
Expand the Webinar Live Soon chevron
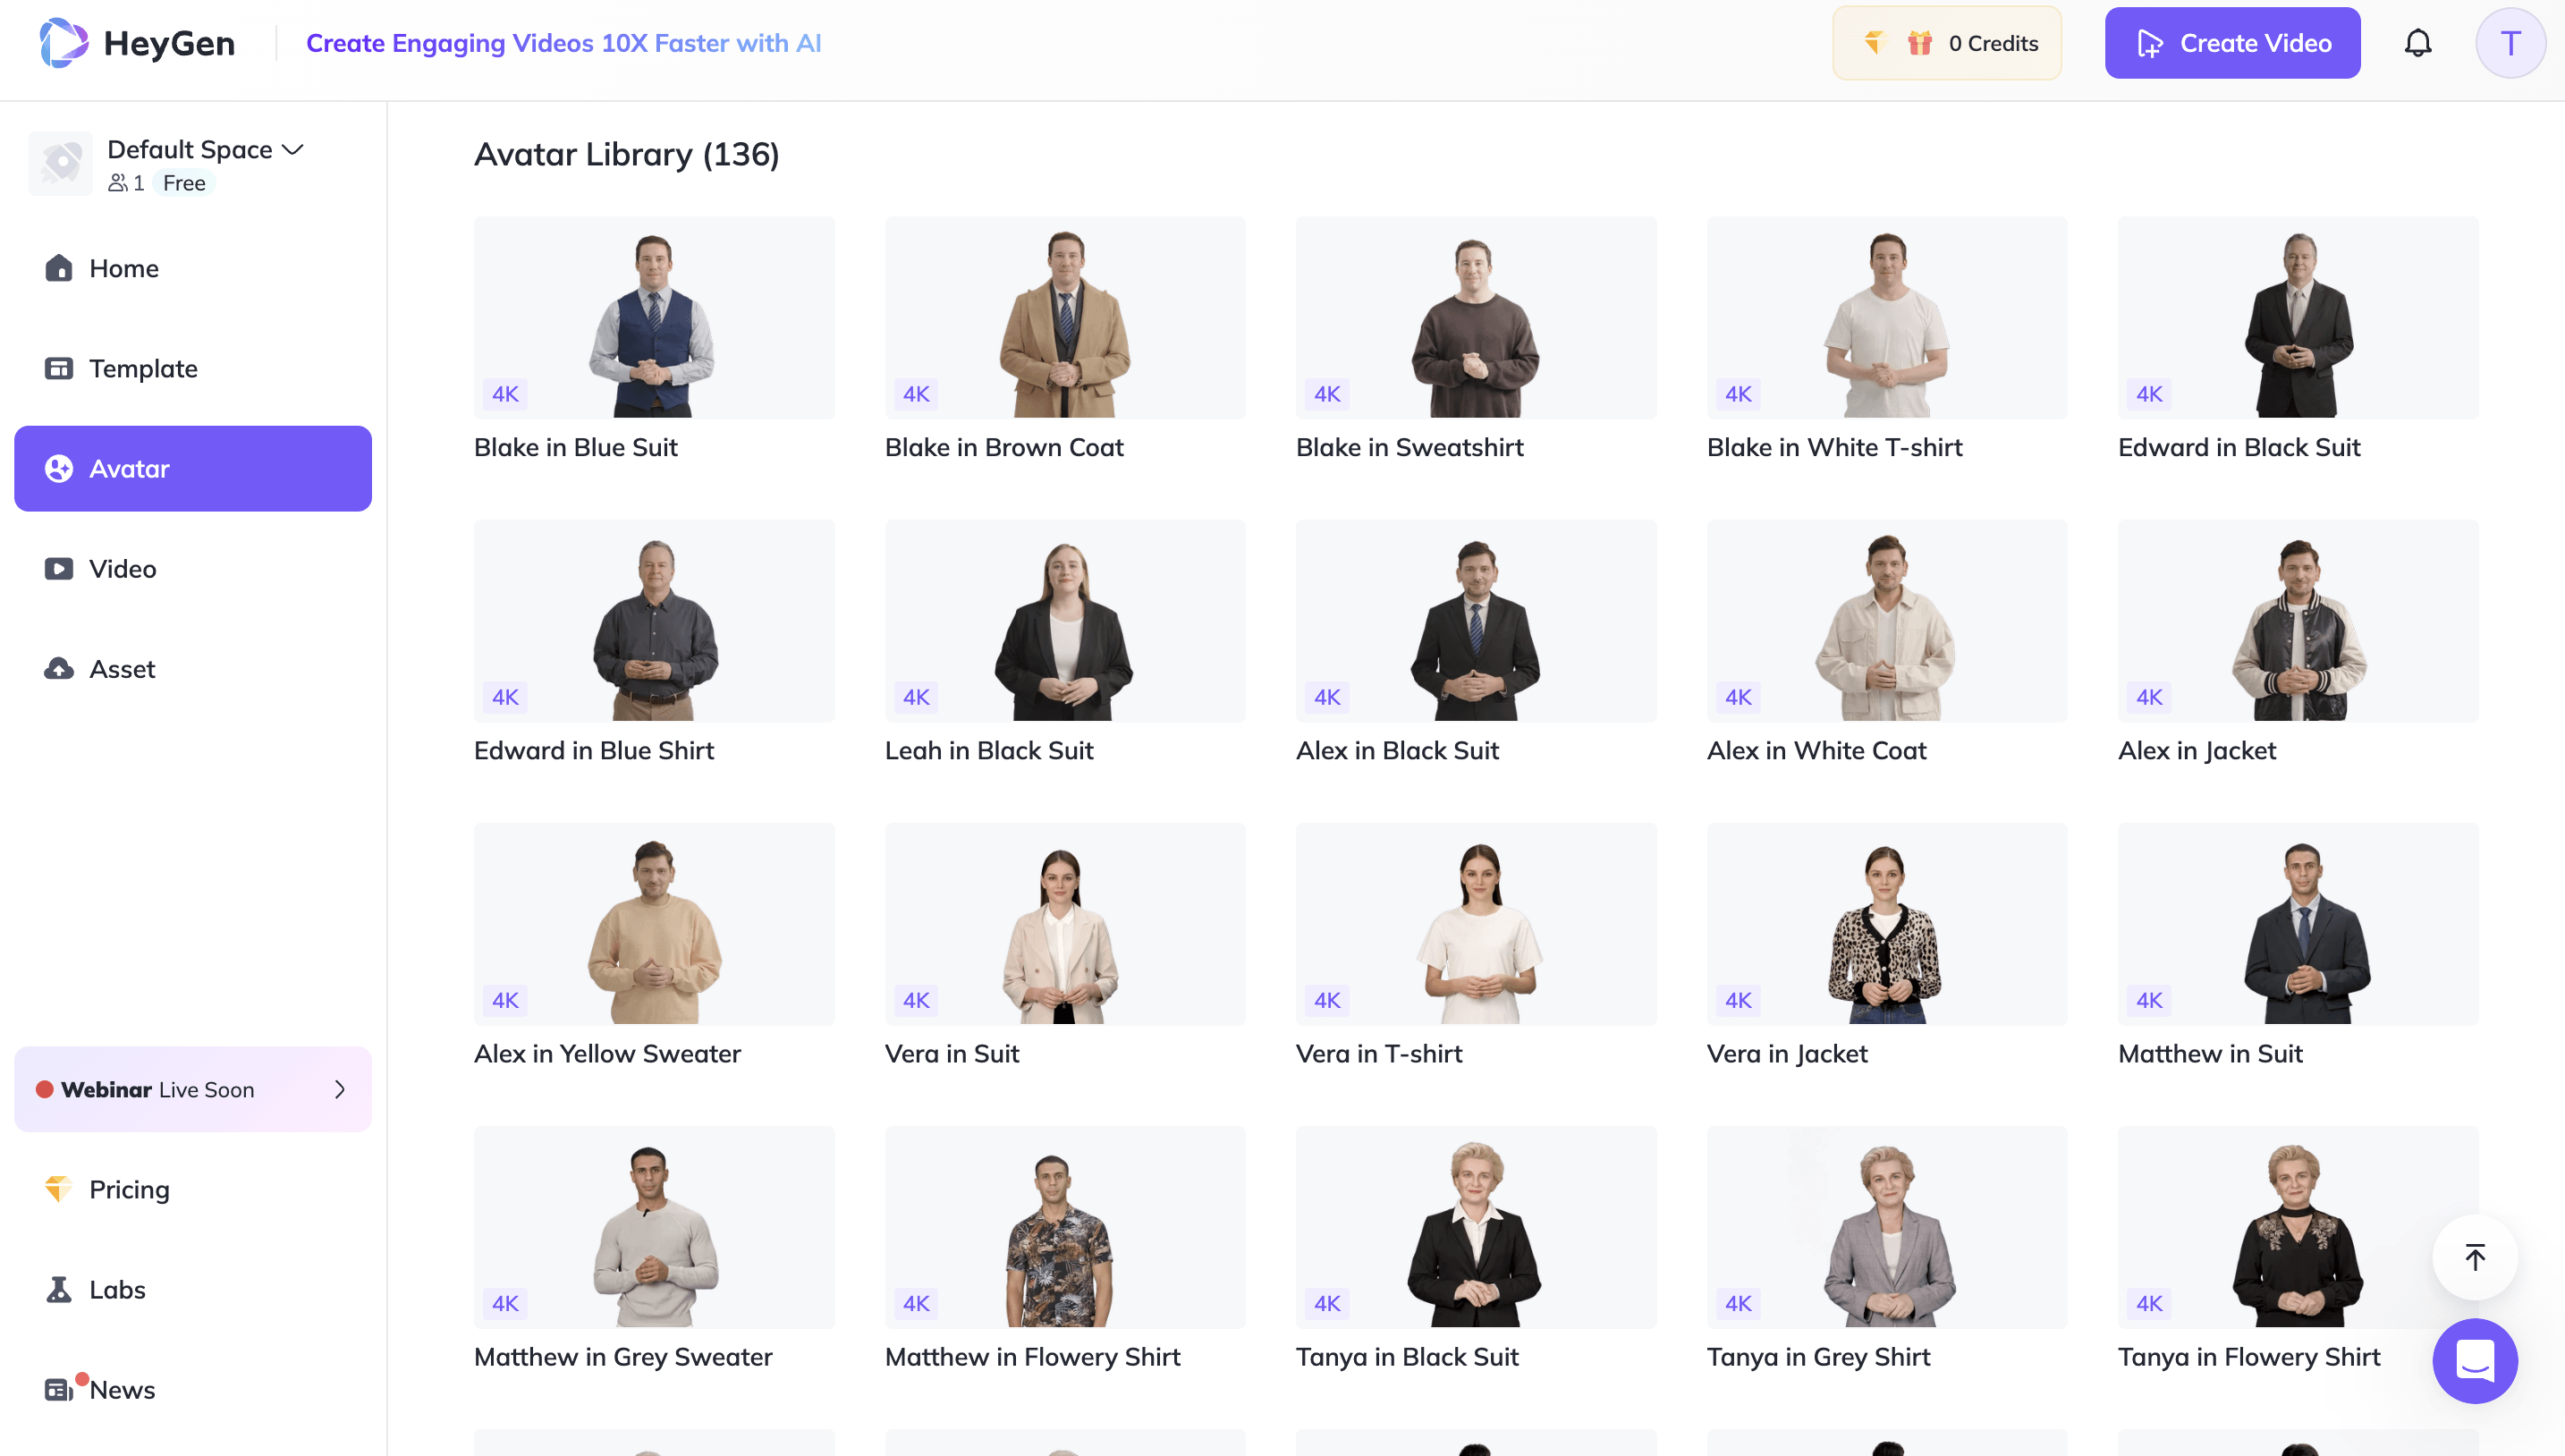click(x=340, y=1089)
